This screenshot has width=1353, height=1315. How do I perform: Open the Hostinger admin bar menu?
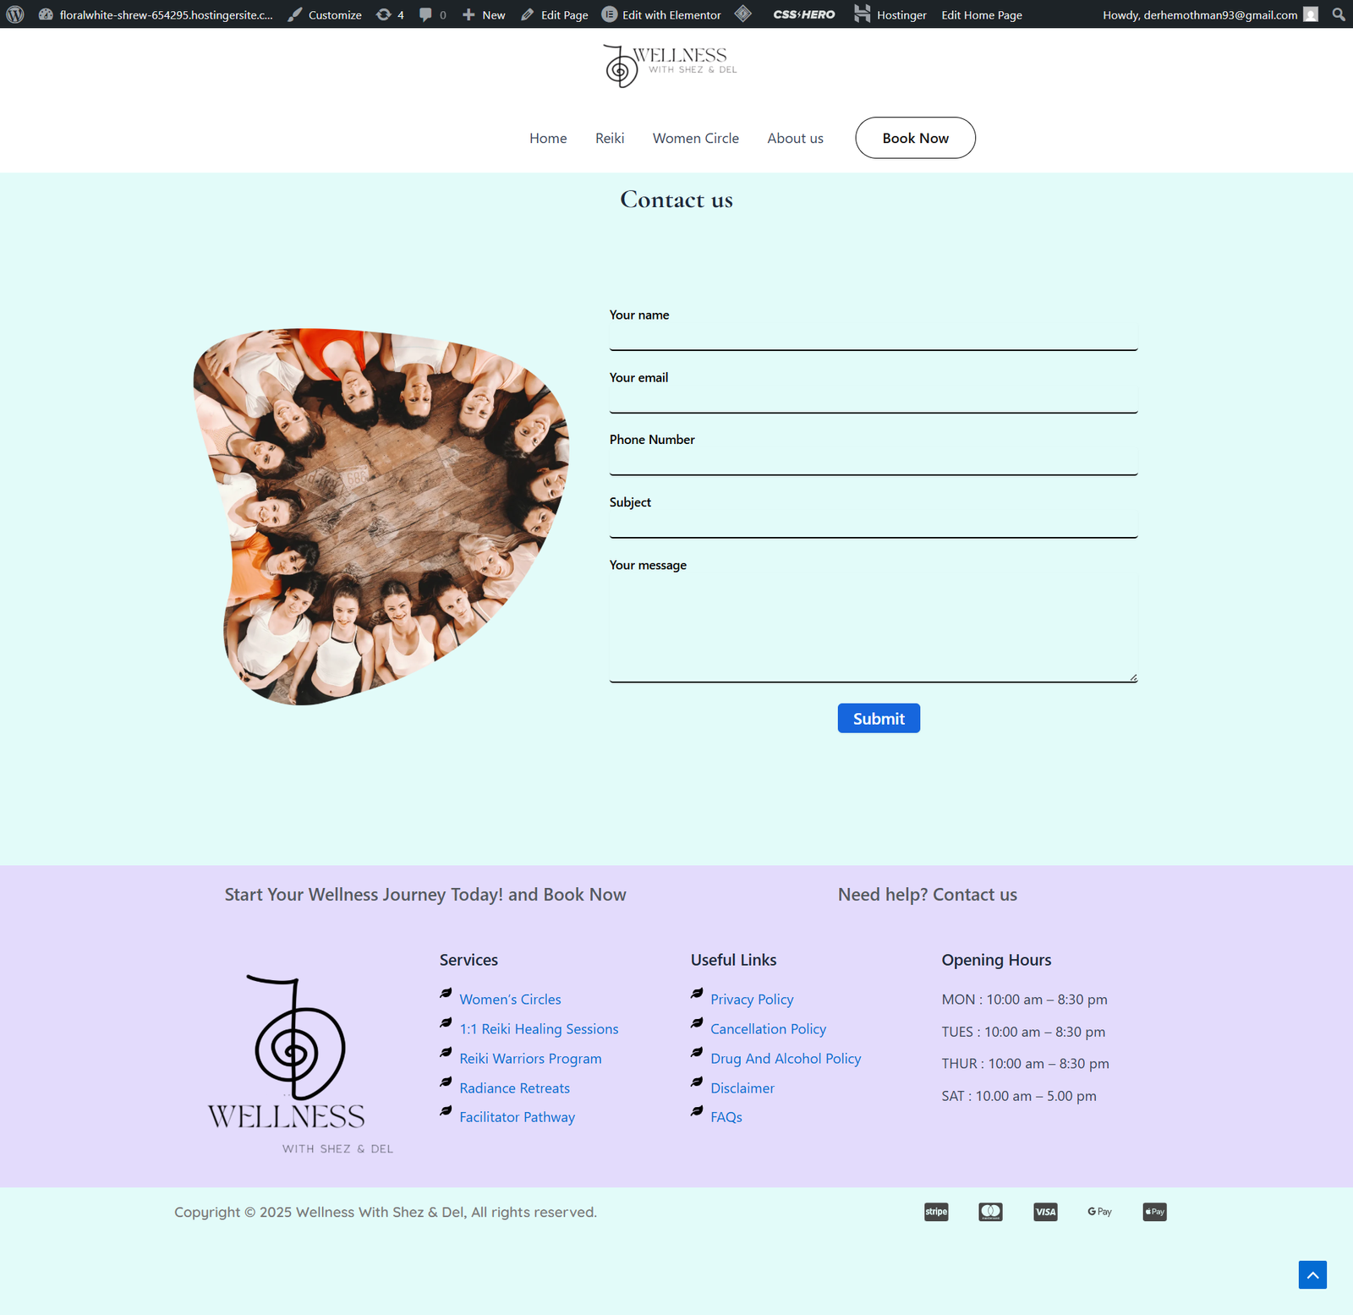[x=890, y=14]
